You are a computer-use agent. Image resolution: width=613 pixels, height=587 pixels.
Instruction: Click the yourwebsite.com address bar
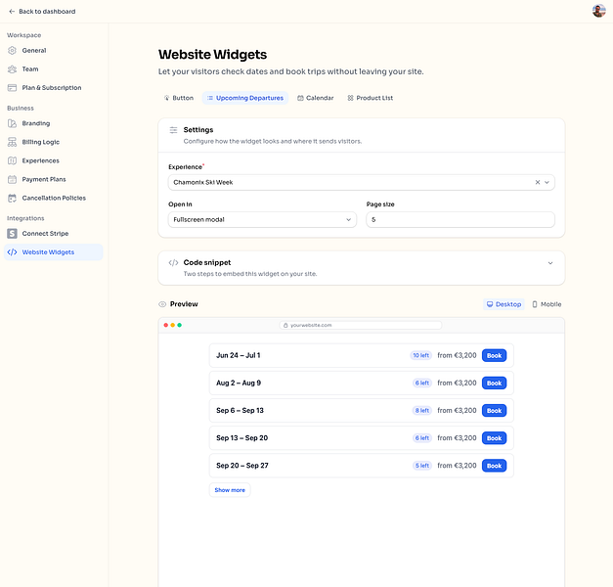[x=361, y=325]
